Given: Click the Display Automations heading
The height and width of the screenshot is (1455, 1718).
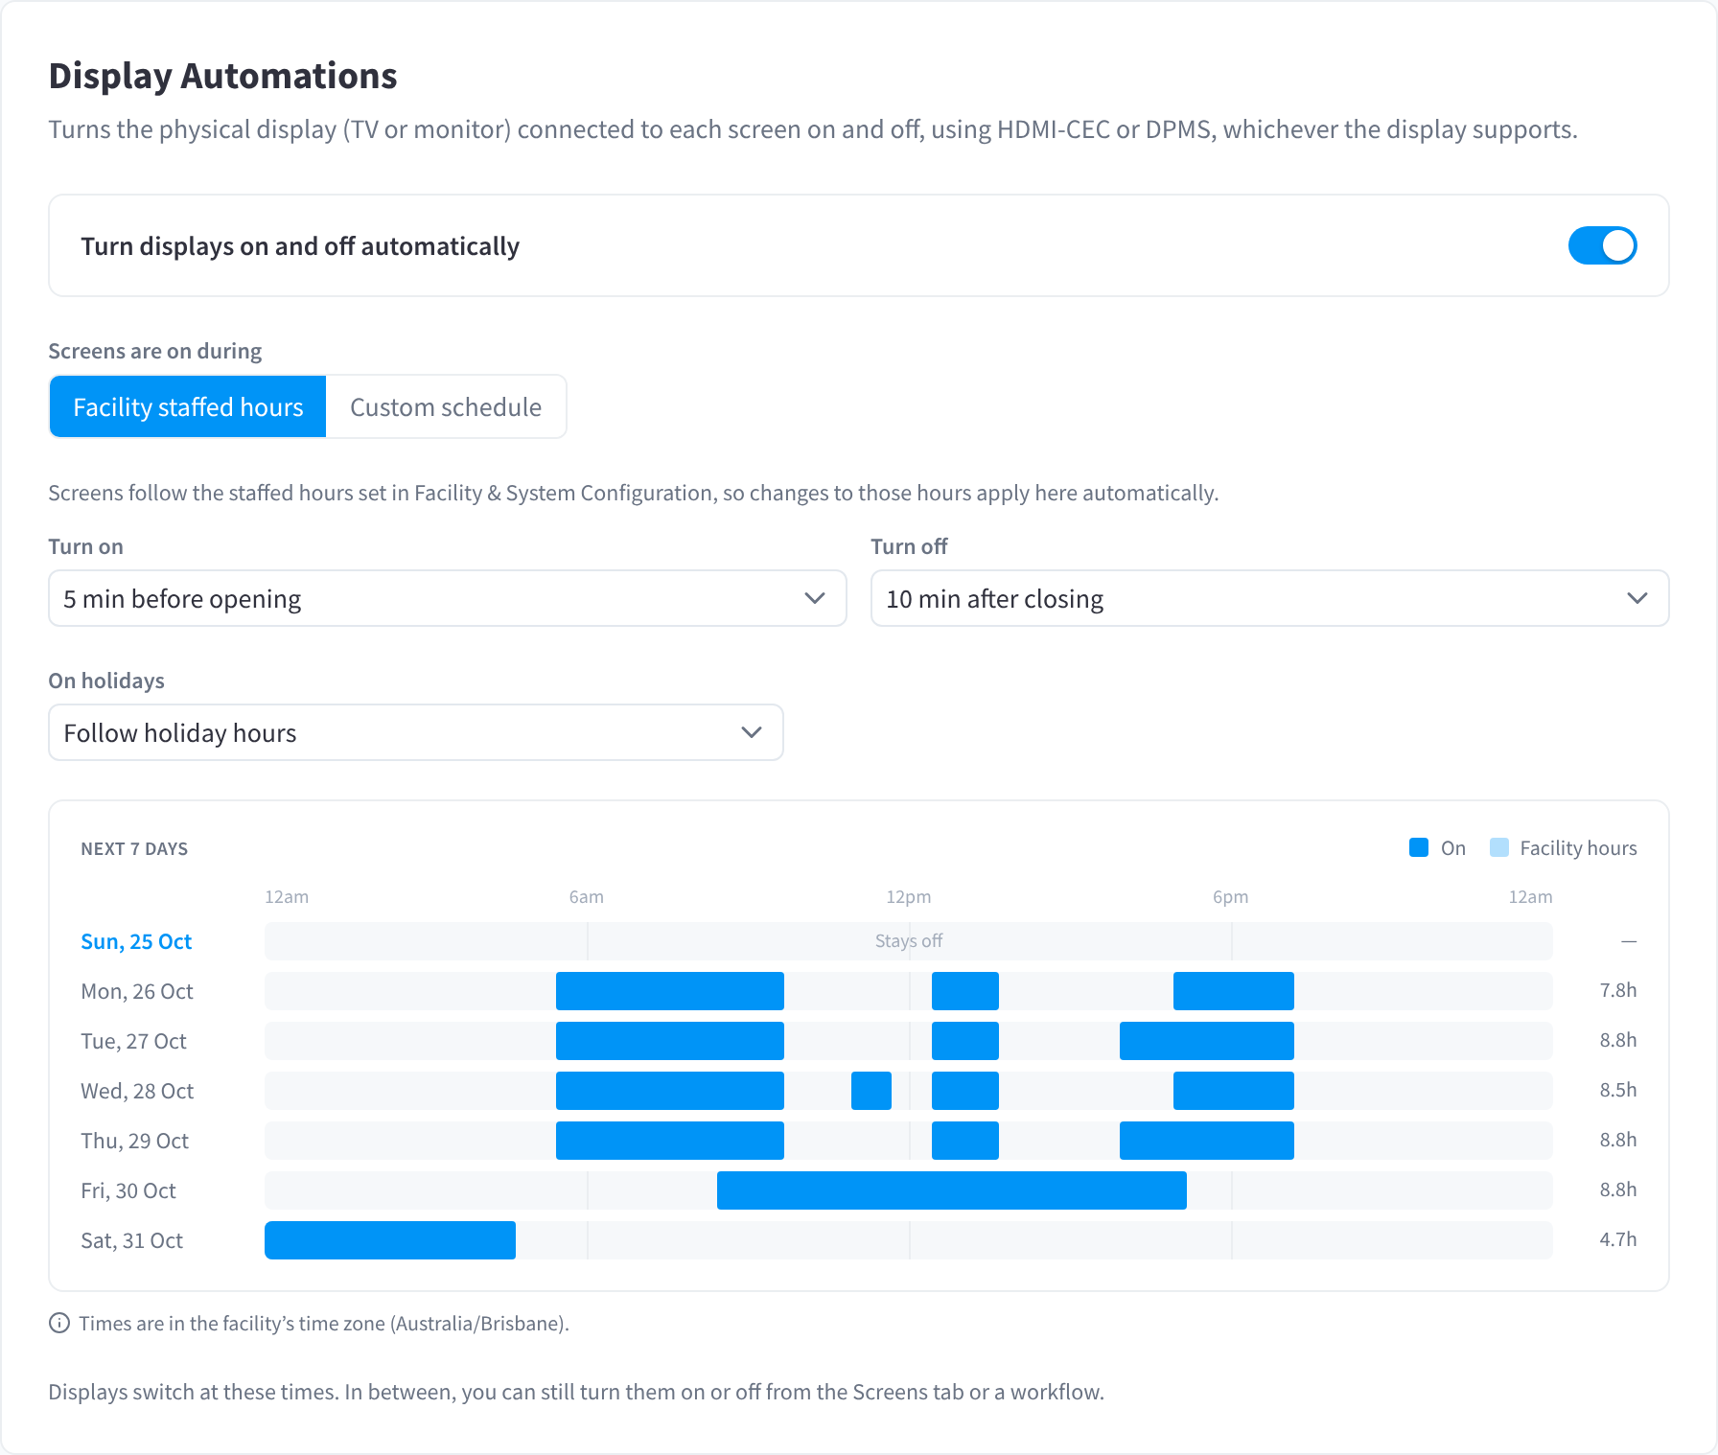Looking at the screenshot, I should click(x=222, y=76).
